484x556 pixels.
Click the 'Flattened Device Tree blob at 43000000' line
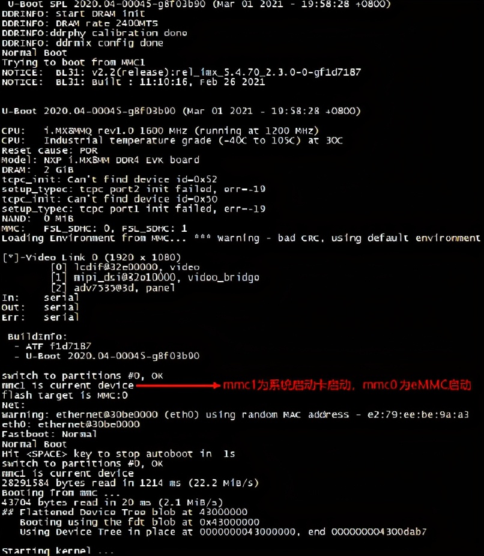coord(124,512)
